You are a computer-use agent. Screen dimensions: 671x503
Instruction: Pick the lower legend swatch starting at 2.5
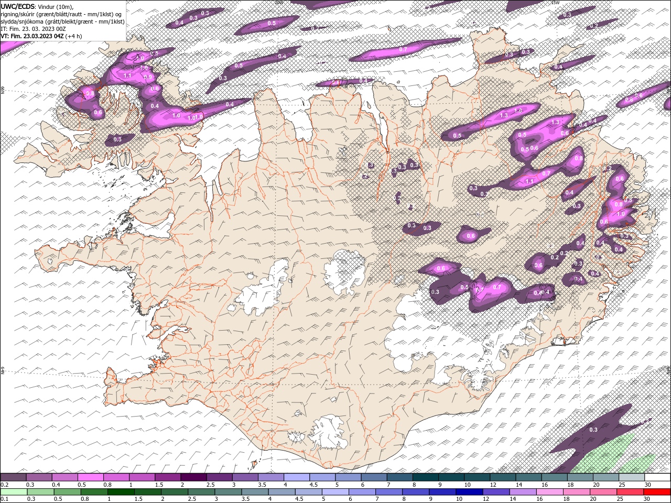[201, 492]
